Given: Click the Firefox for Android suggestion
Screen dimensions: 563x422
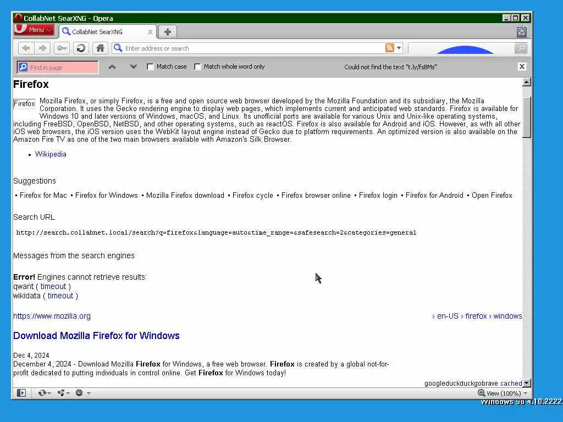Looking at the screenshot, I should click(434, 195).
